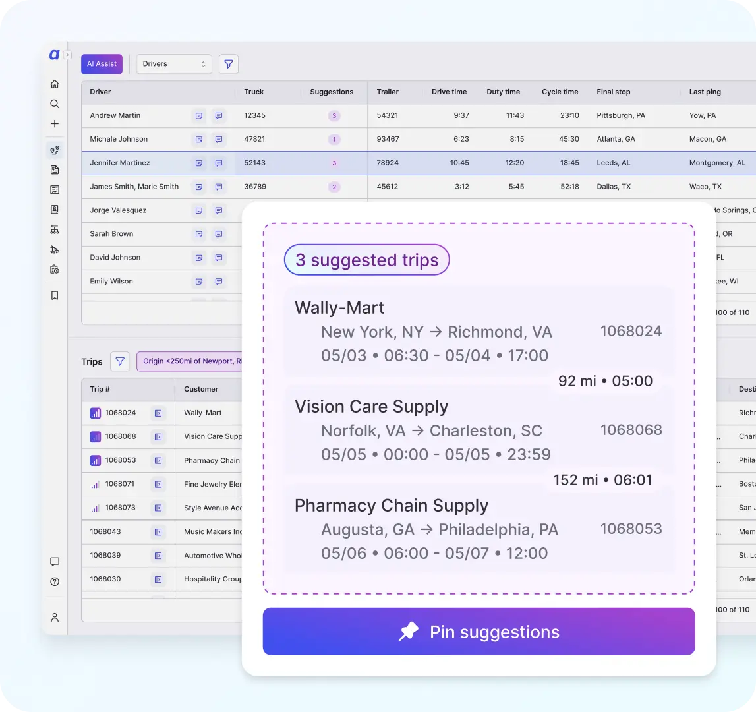The width and height of the screenshot is (756, 712).
Task: Open the organization hierarchy icon in sidebar
Action: tap(55, 229)
